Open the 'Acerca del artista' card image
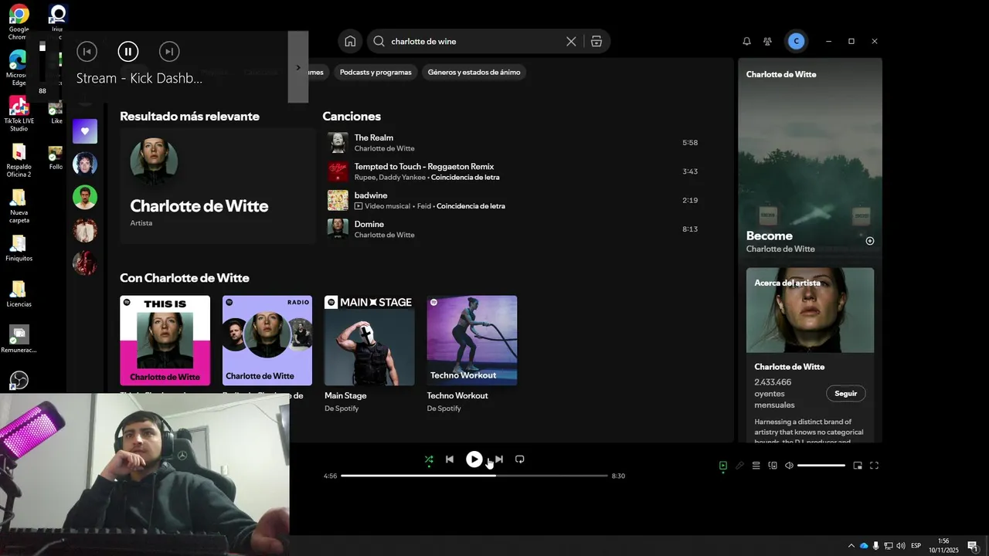 (x=810, y=310)
